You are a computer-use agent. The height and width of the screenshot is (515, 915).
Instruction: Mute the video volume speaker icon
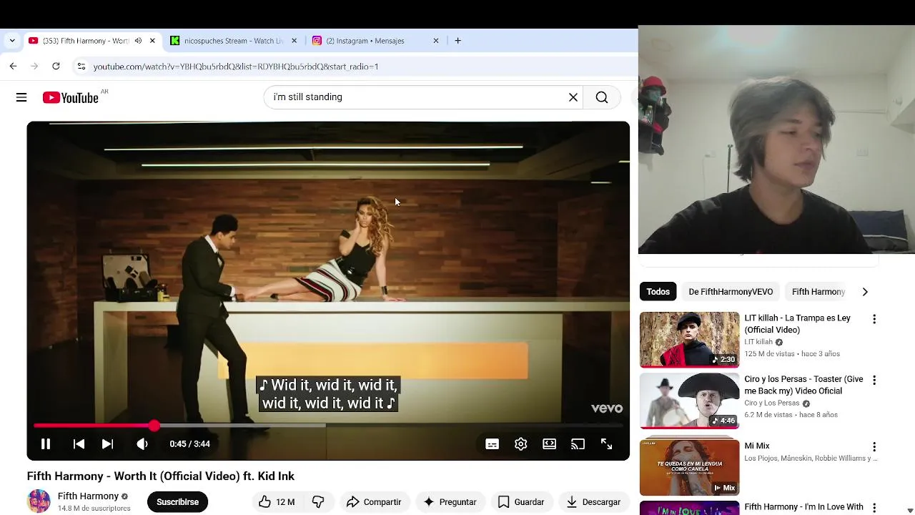(142, 444)
